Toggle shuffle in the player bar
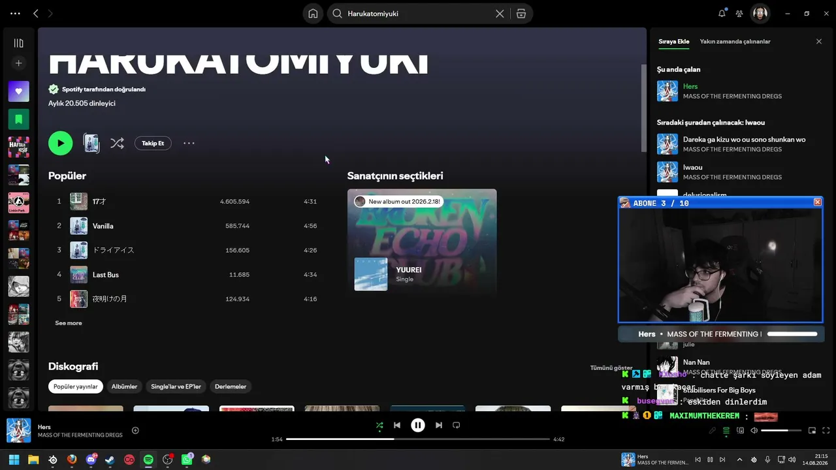The height and width of the screenshot is (470, 836). point(379,425)
